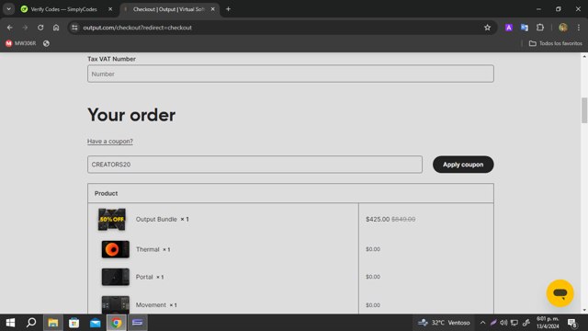Select the Thermal product name

pos(147,249)
